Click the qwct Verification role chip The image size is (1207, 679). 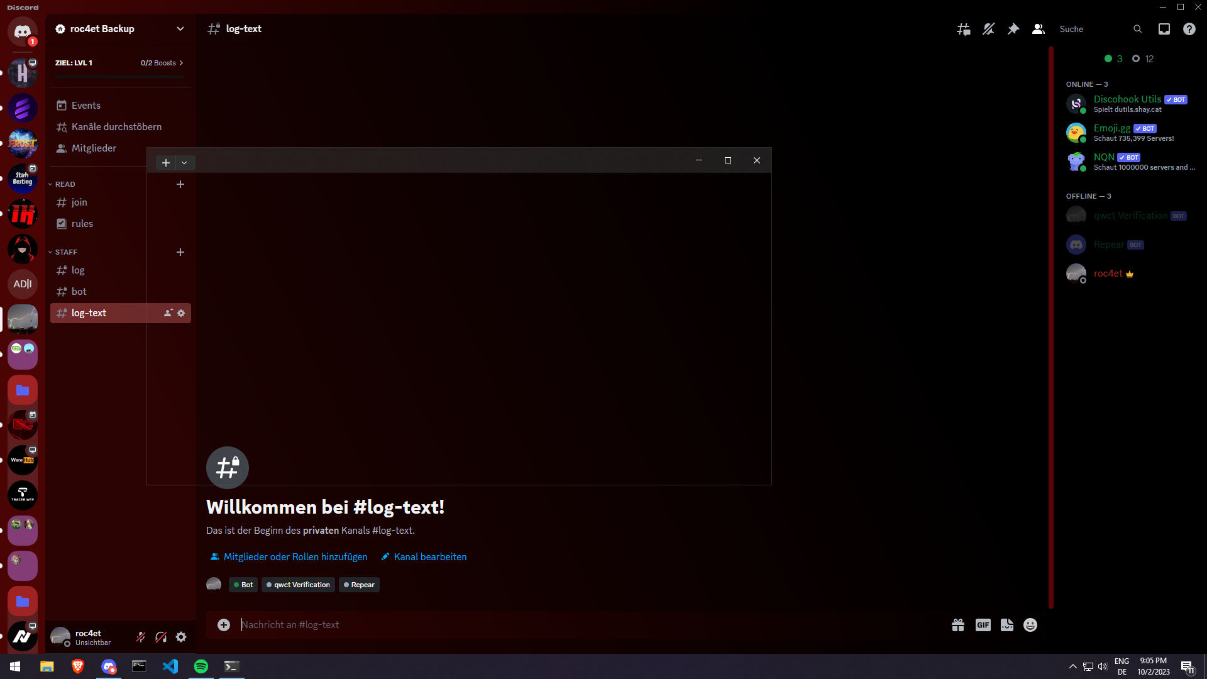click(298, 585)
